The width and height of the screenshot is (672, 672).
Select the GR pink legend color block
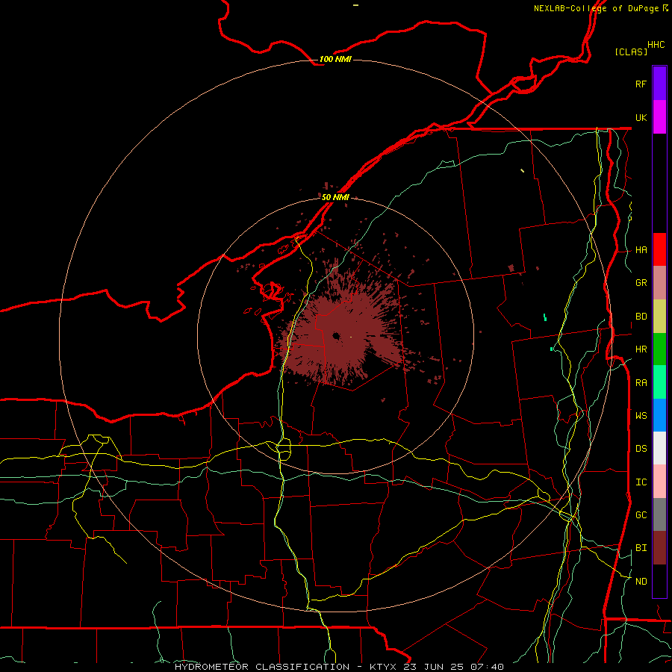tap(659, 283)
